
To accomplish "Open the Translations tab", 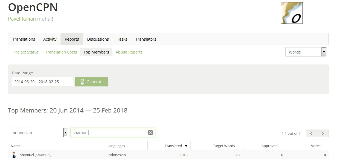I will 24,39.
